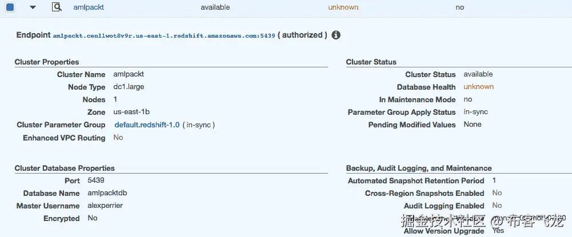Click the cluster endpoint address text

165,35
